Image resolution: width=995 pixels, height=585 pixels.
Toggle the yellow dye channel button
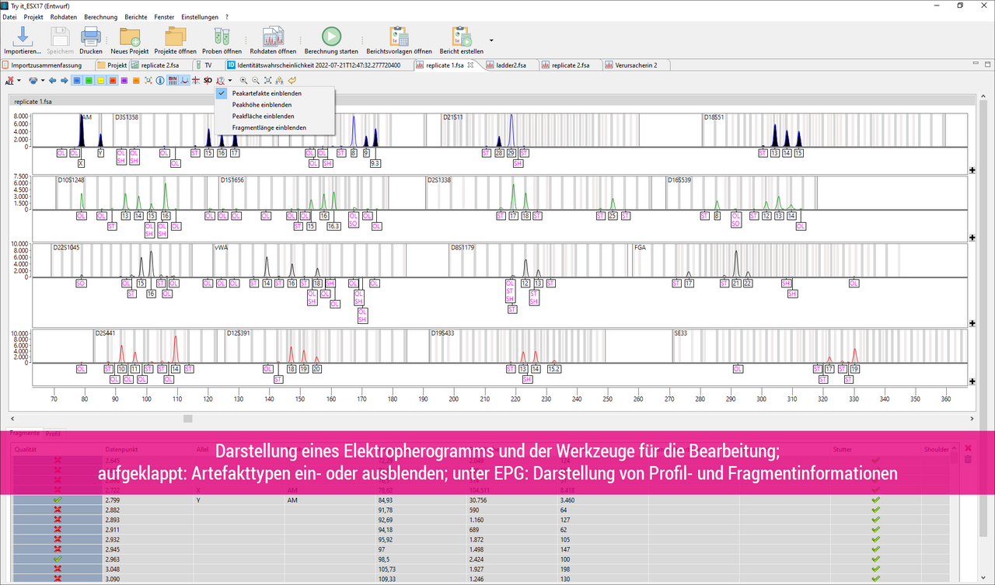pos(100,80)
